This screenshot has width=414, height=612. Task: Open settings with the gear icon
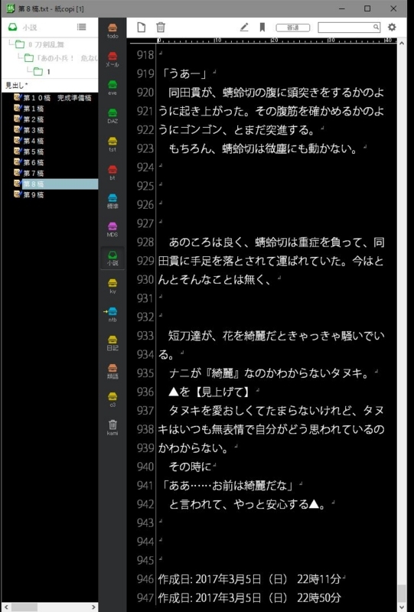(392, 27)
